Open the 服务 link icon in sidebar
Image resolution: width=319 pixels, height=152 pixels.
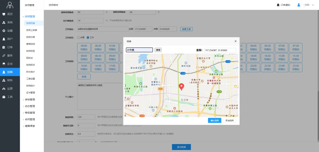click(x=4, y=55)
